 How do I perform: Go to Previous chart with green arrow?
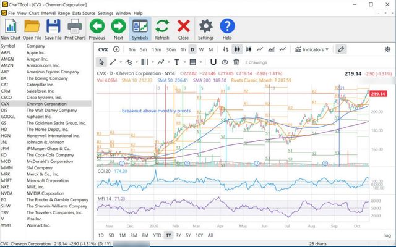97,29
